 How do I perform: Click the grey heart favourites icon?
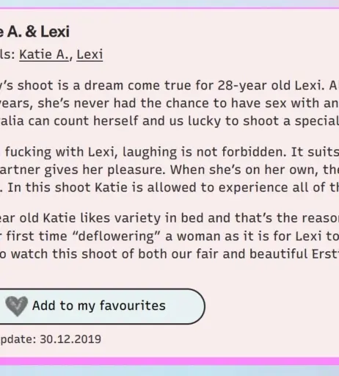(x=16, y=306)
